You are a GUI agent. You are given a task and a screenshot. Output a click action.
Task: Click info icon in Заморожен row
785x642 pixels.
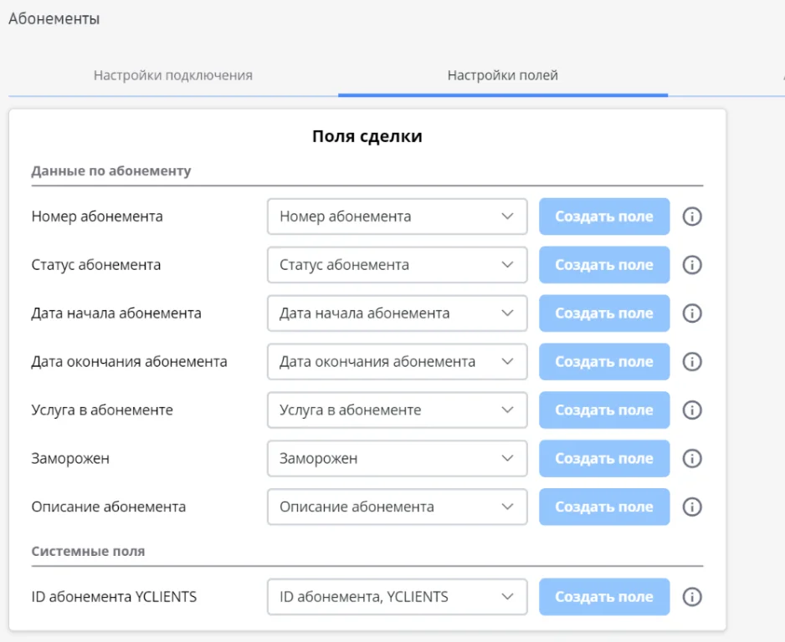(x=692, y=458)
